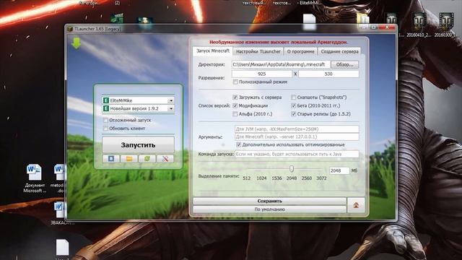This screenshot has width=462, height=260.
Task: Check the Снапшоты (Snapshots) box
Action: tap(294, 97)
